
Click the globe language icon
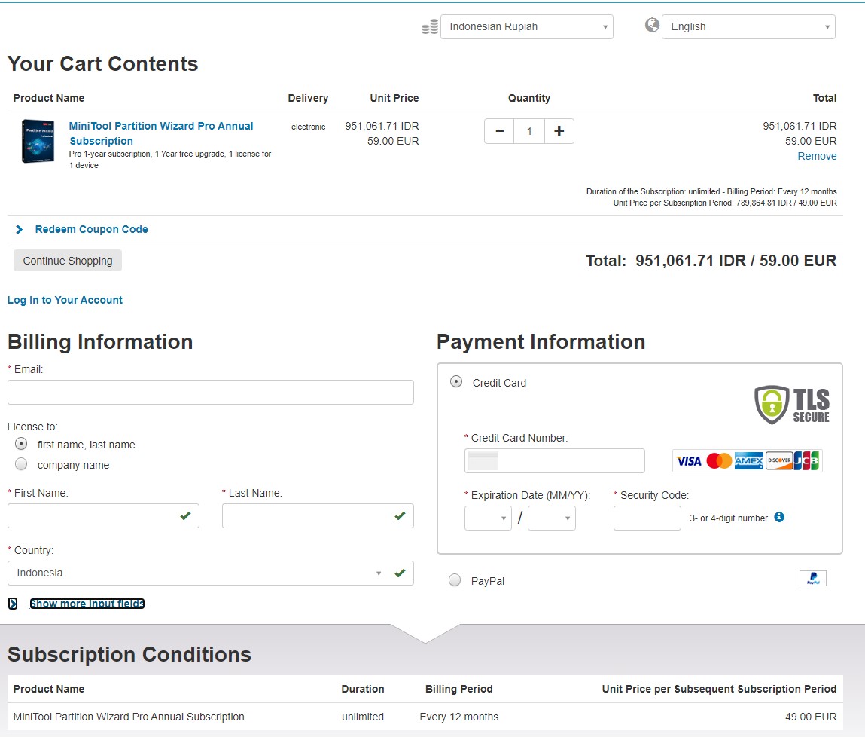652,25
